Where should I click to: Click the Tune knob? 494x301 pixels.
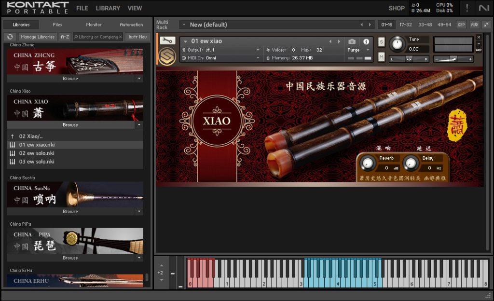point(397,44)
